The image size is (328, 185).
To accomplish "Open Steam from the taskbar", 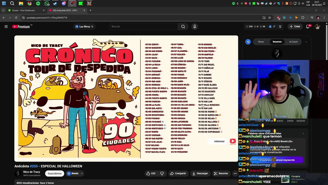I will point(55,3).
